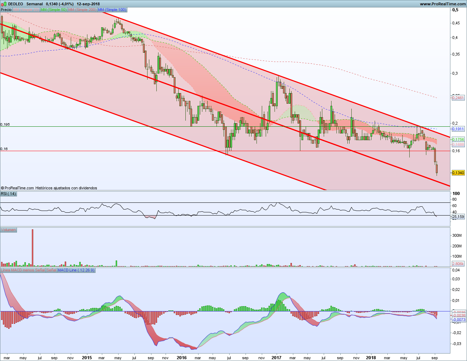Click the candlestick icon next to DEOLEO
The image size is (467, 361).
(3, 4)
